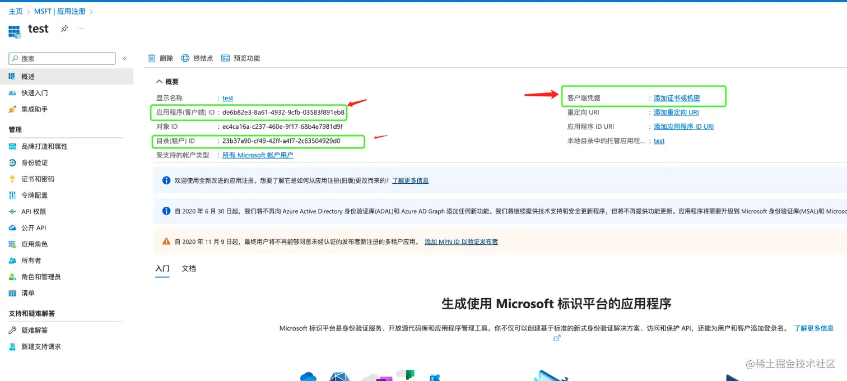Click the test application grid icon in header
This screenshot has width=847, height=381.
15,31
